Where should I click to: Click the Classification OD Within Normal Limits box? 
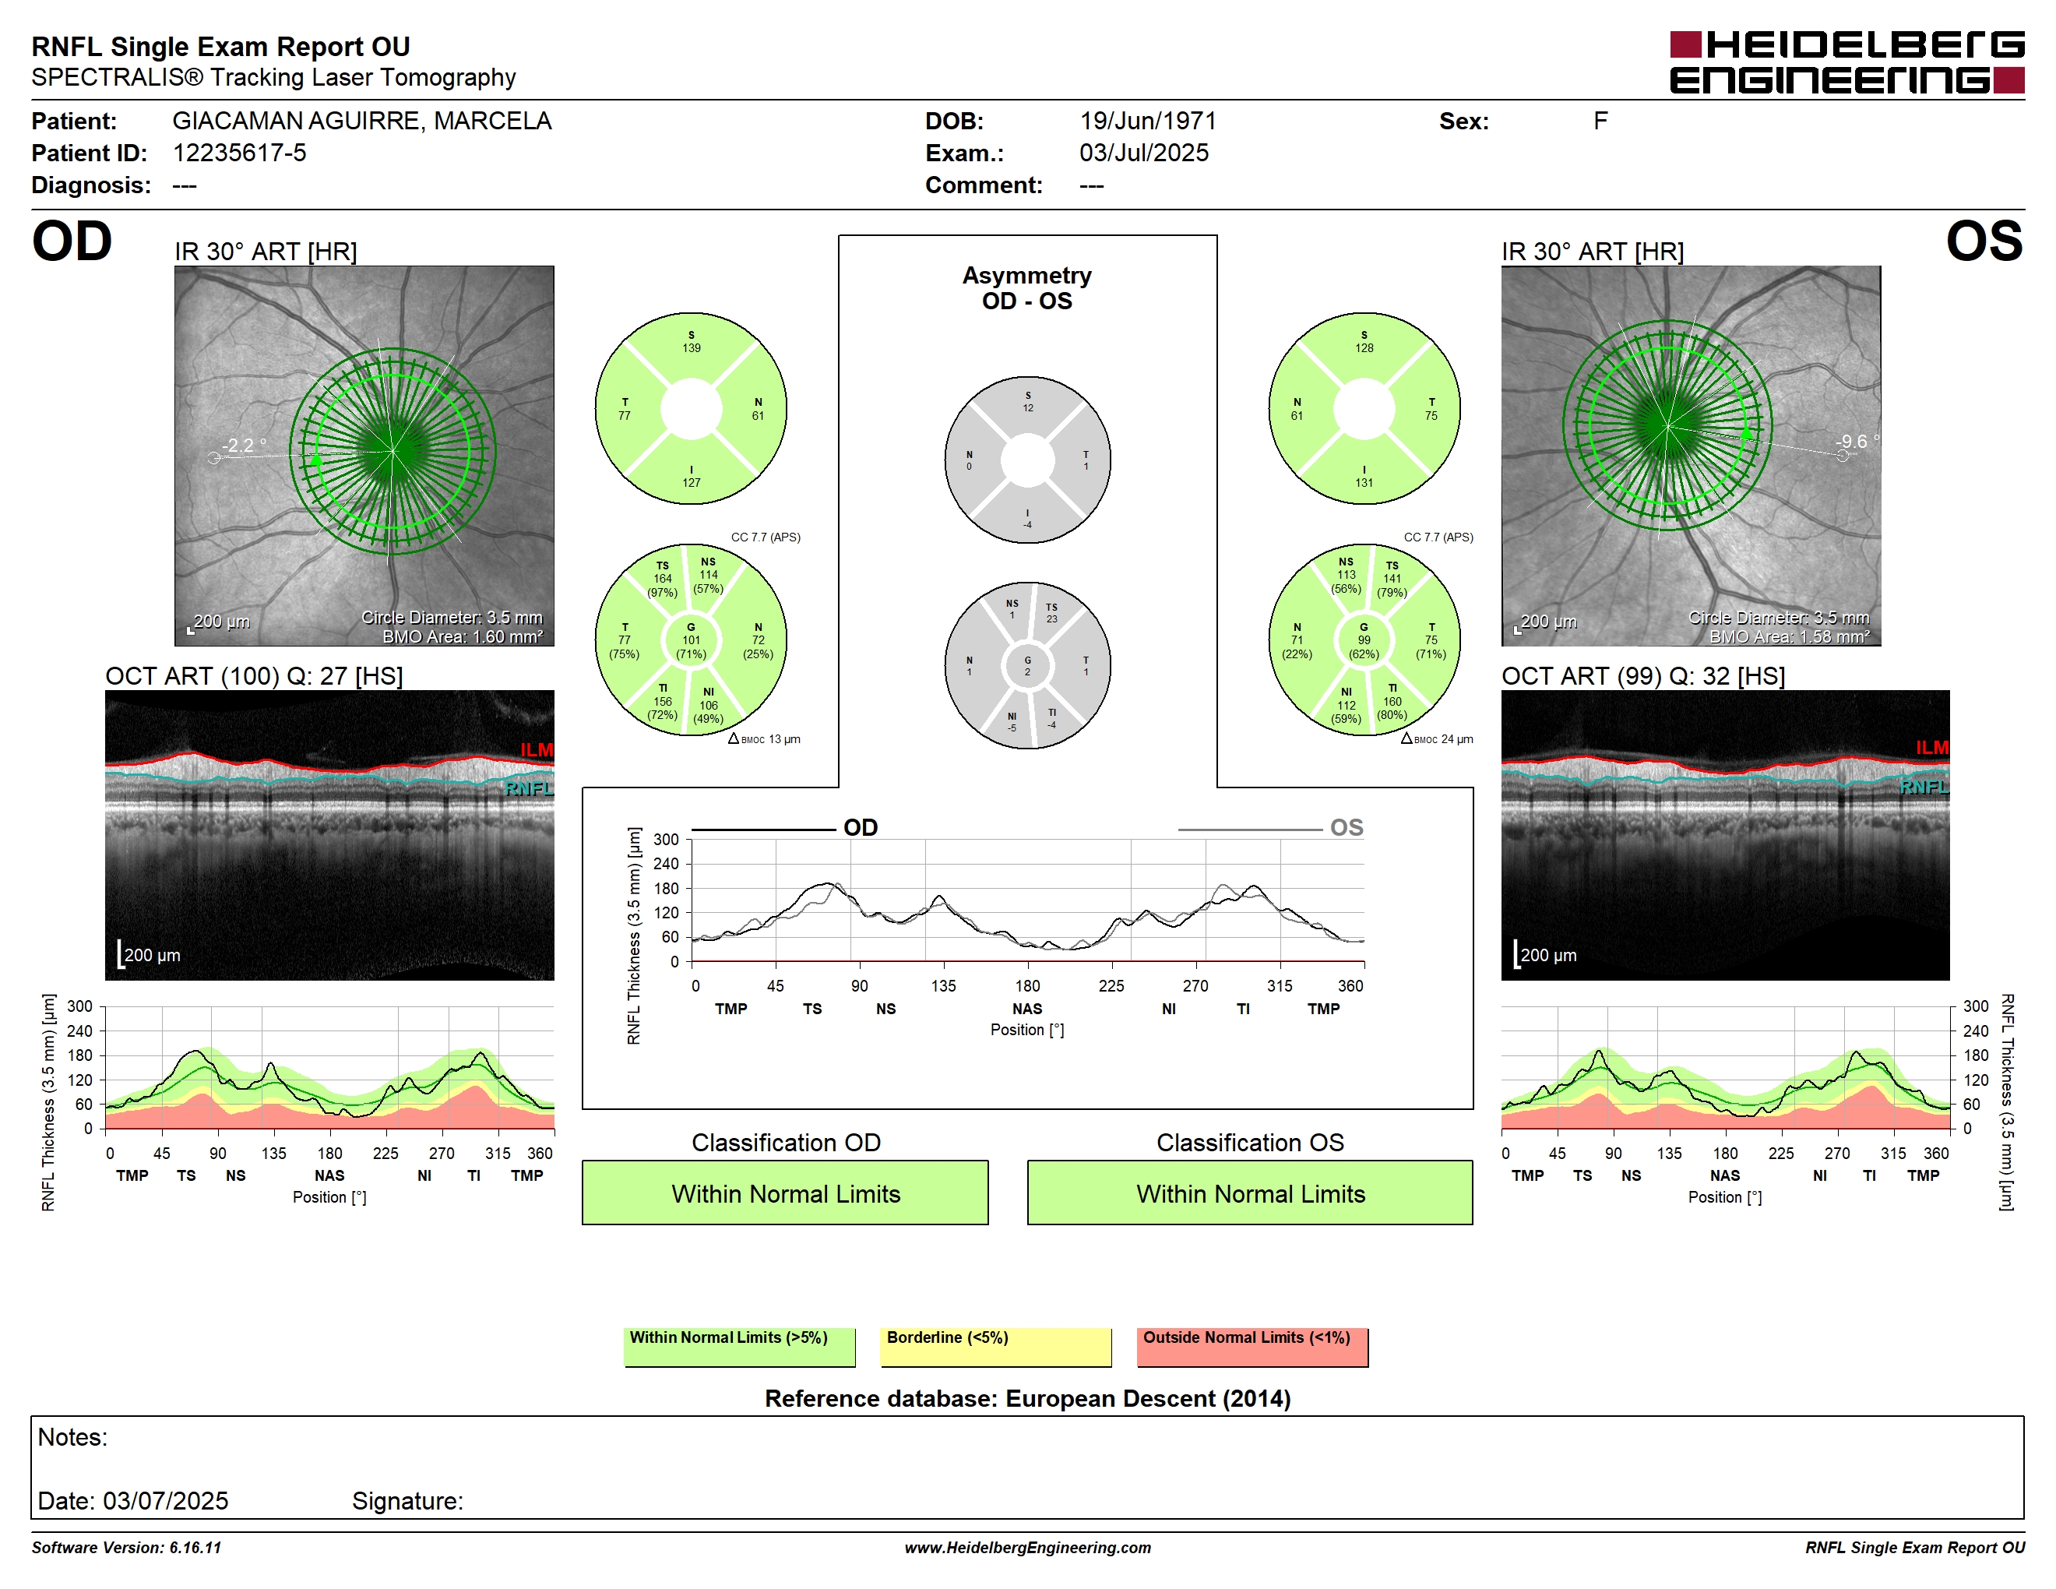coord(785,1193)
